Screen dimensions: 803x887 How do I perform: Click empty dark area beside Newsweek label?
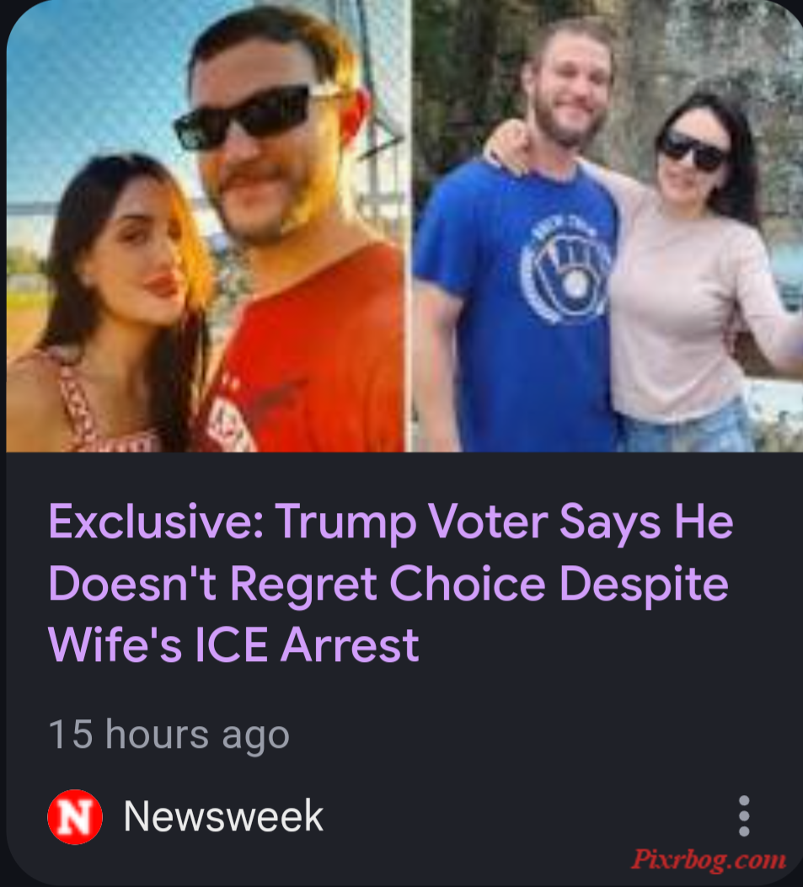[527, 815]
